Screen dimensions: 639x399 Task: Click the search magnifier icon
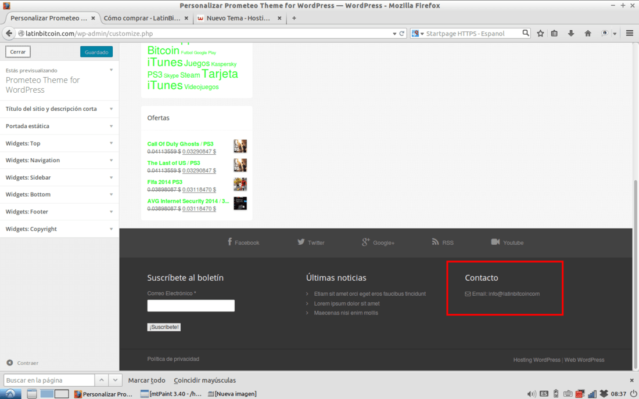[x=526, y=33]
